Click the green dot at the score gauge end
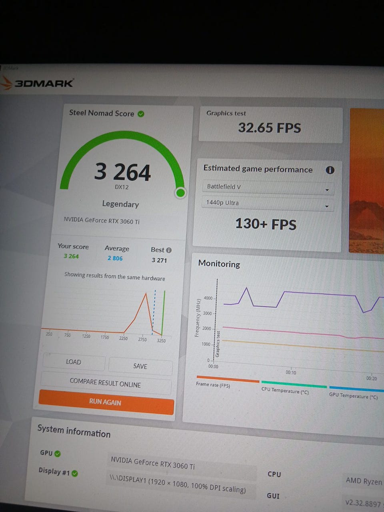This screenshot has width=384, height=512. (180, 193)
